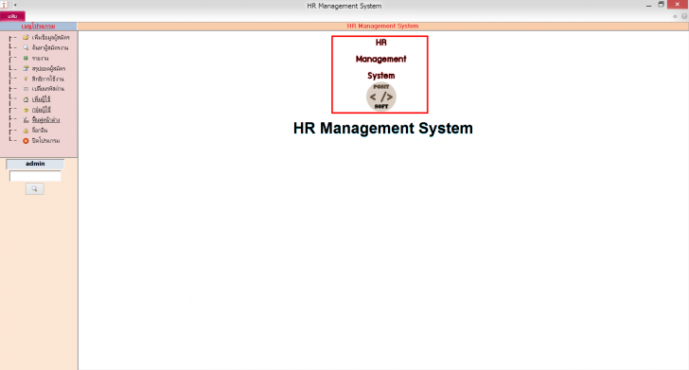Select the admin label box

pyautogui.click(x=35, y=164)
